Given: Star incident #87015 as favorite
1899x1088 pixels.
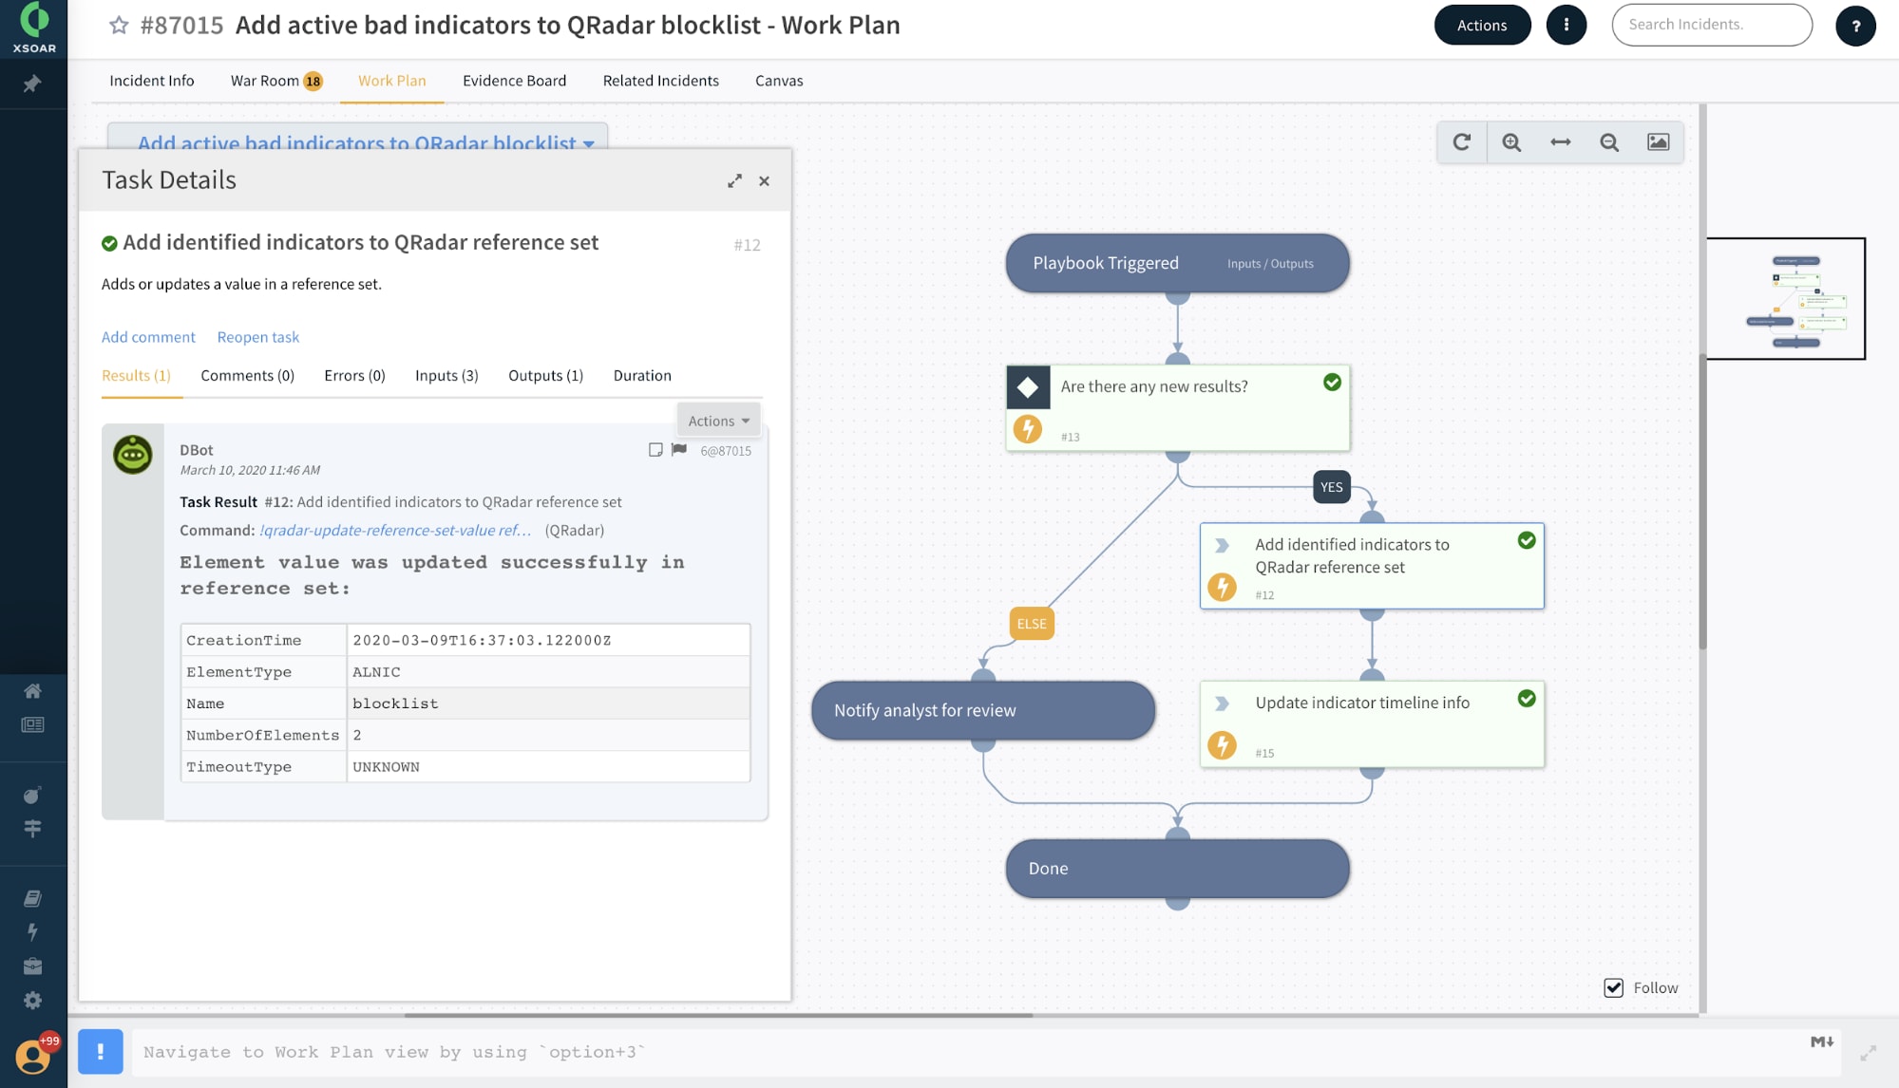Looking at the screenshot, I should tap(119, 26).
